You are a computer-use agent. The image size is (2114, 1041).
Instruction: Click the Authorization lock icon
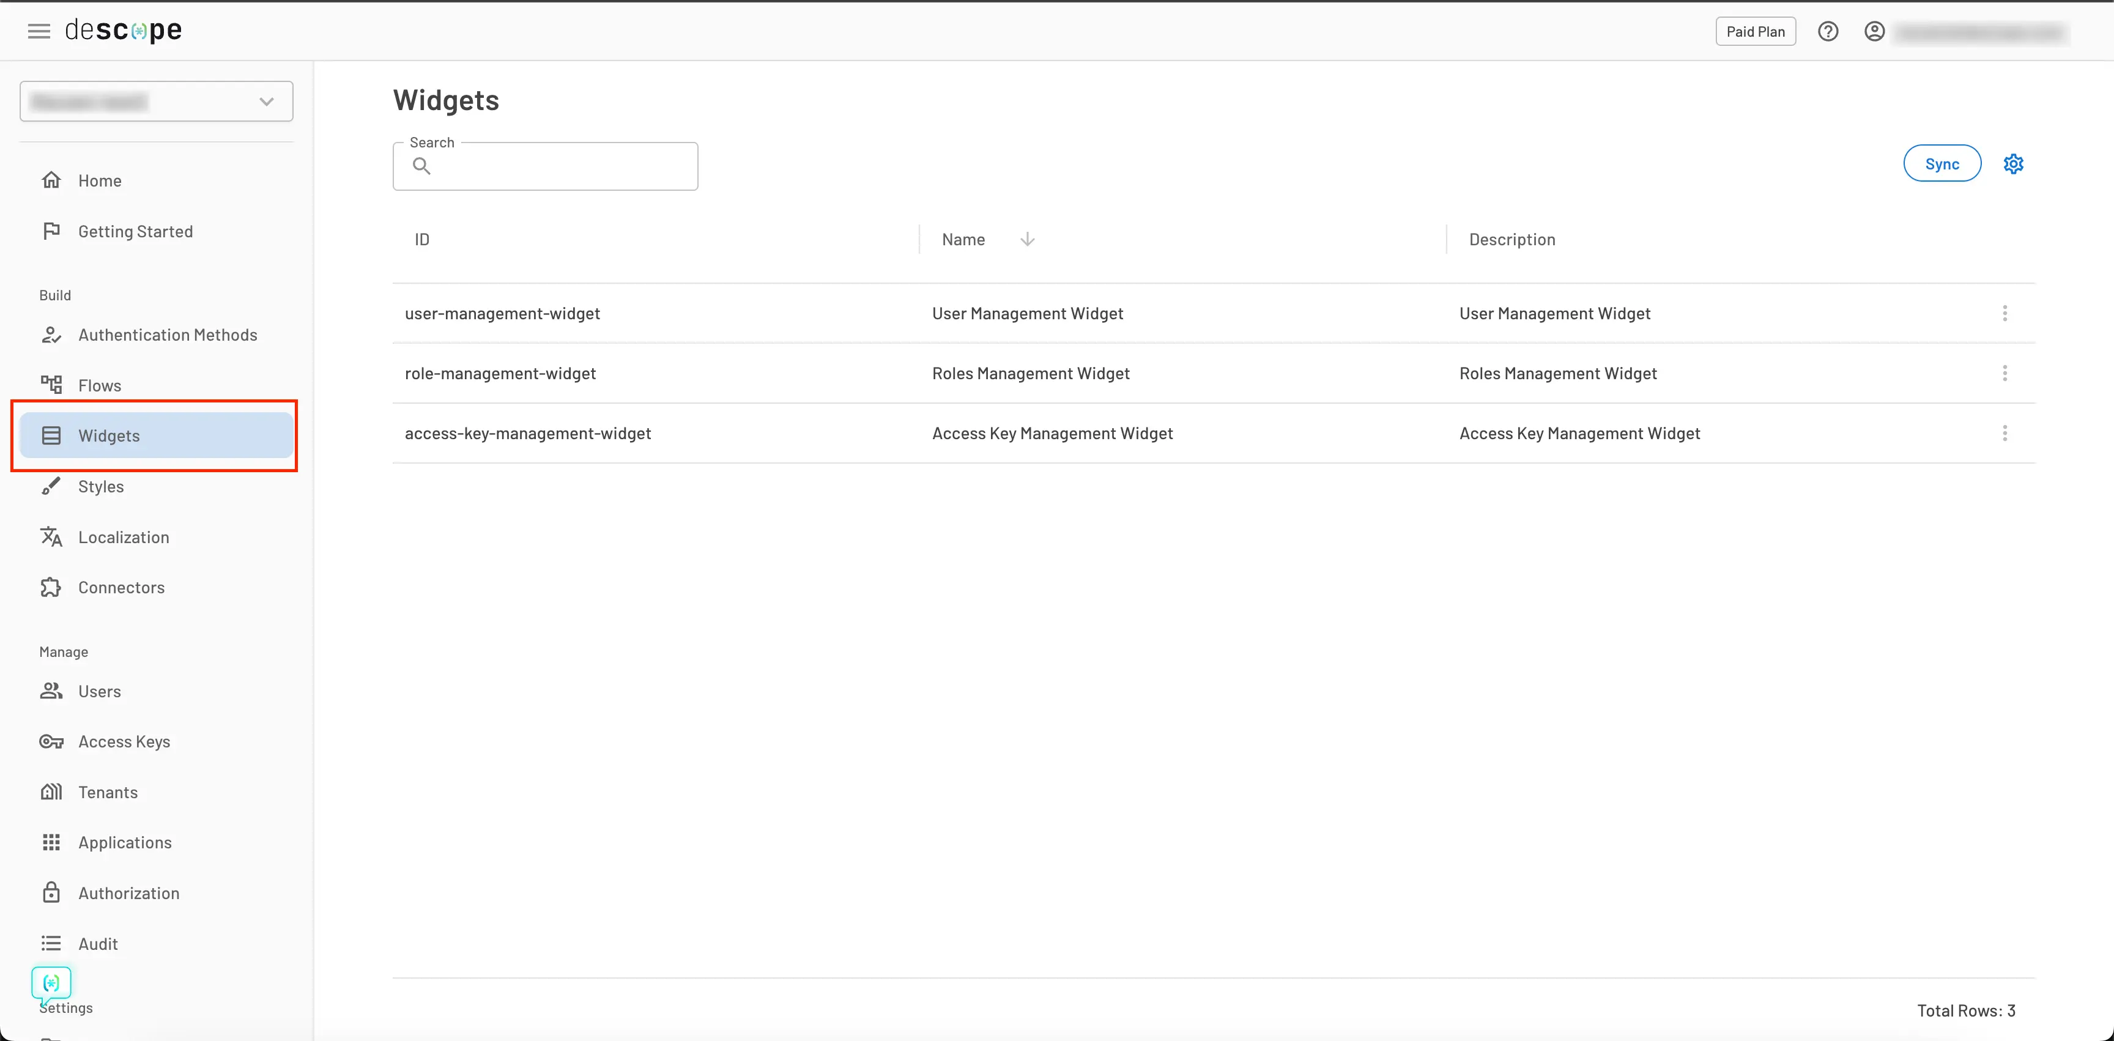[x=51, y=892]
